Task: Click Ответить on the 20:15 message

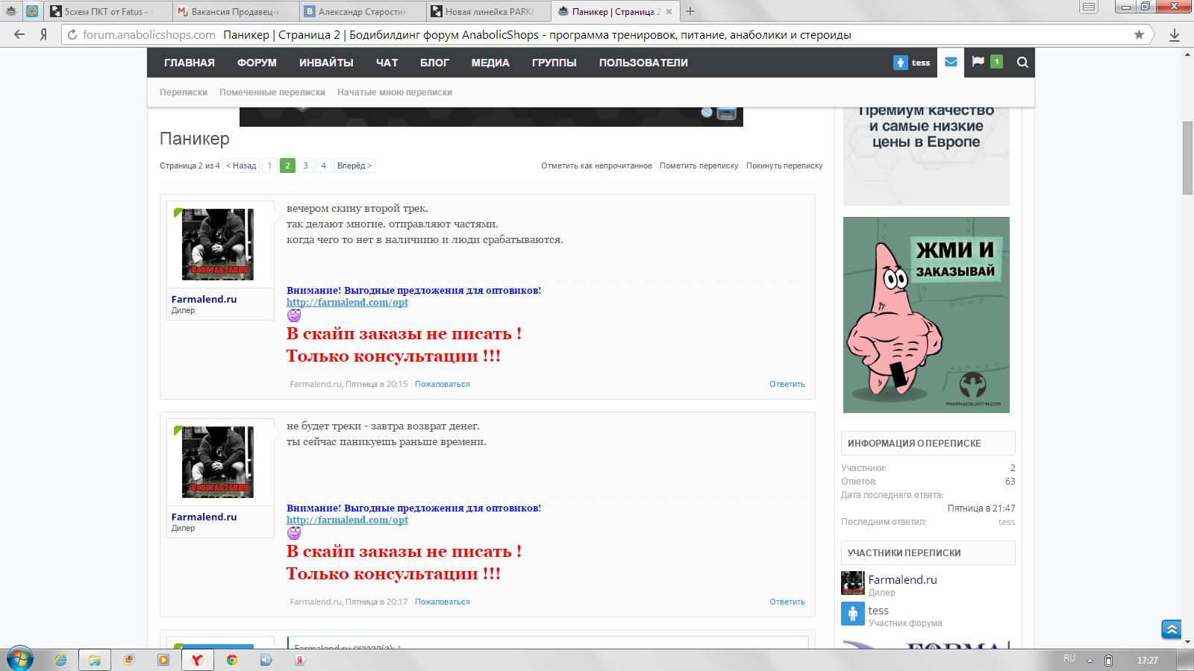Action: [787, 384]
